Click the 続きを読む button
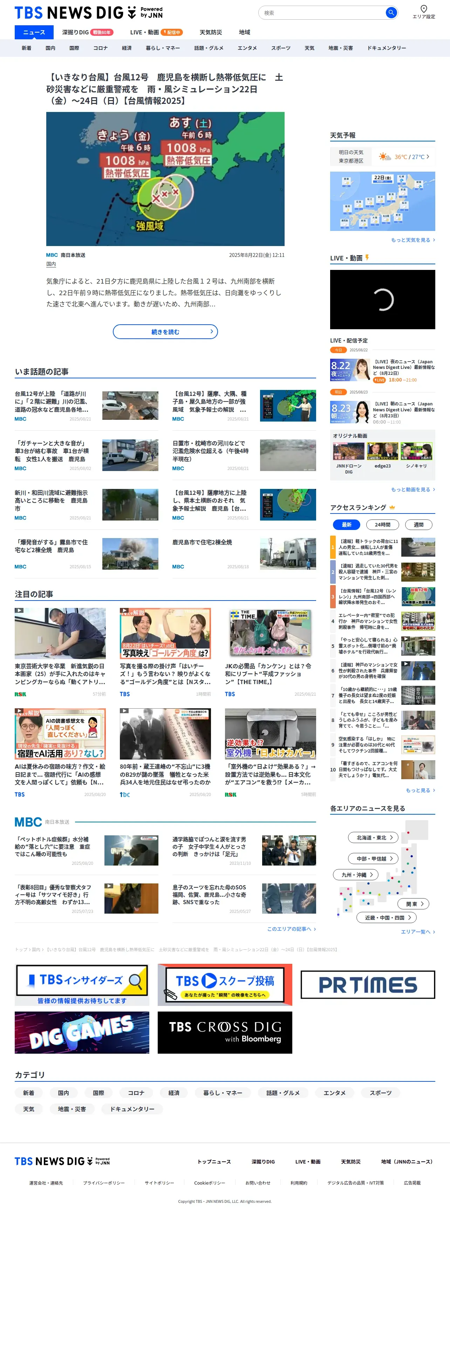Image resolution: width=450 pixels, height=1352 pixels. point(165,332)
